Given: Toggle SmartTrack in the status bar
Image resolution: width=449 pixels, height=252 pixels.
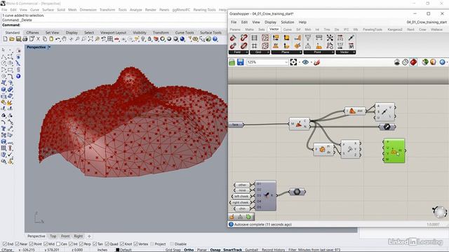Looking at the screenshot, I should point(232,250).
